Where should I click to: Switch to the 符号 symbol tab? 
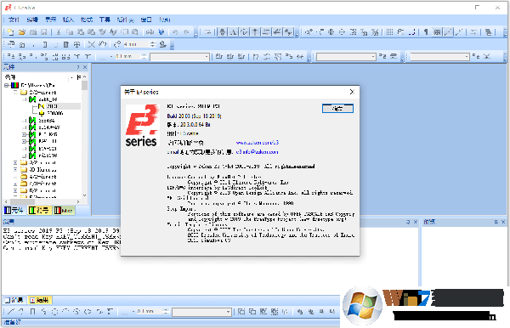(x=39, y=211)
